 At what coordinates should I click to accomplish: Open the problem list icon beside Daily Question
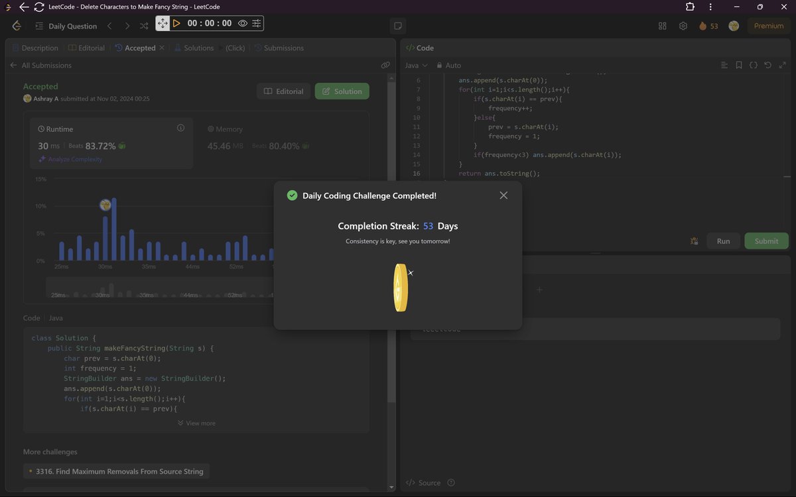tap(39, 26)
